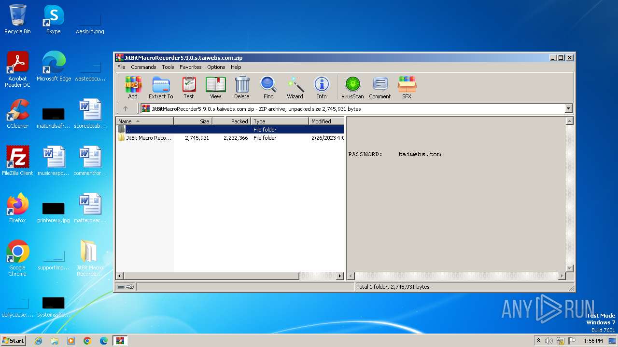Sort by Size column header
Screen dimensions: 618x347
pyautogui.click(x=193, y=121)
